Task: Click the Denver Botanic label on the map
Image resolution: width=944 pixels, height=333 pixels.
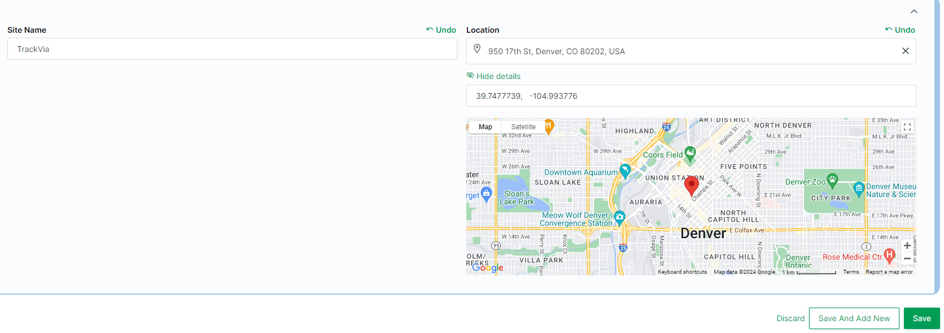Action: 798,261
